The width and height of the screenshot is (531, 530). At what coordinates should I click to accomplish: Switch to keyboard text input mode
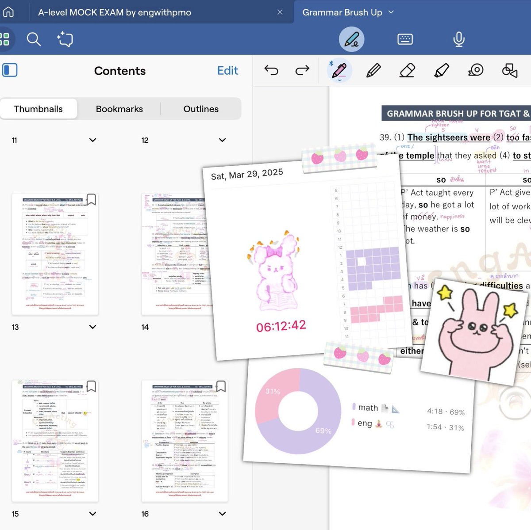point(405,39)
